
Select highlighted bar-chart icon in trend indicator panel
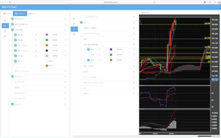click(5, 26)
